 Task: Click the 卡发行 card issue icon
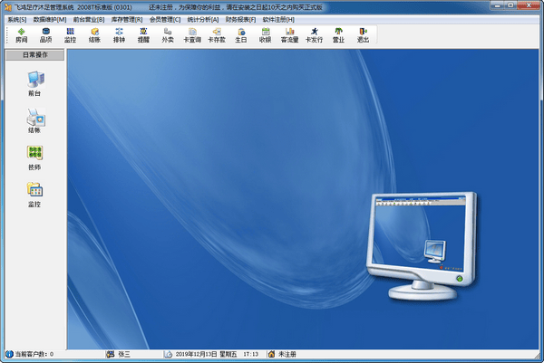[x=314, y=35]
